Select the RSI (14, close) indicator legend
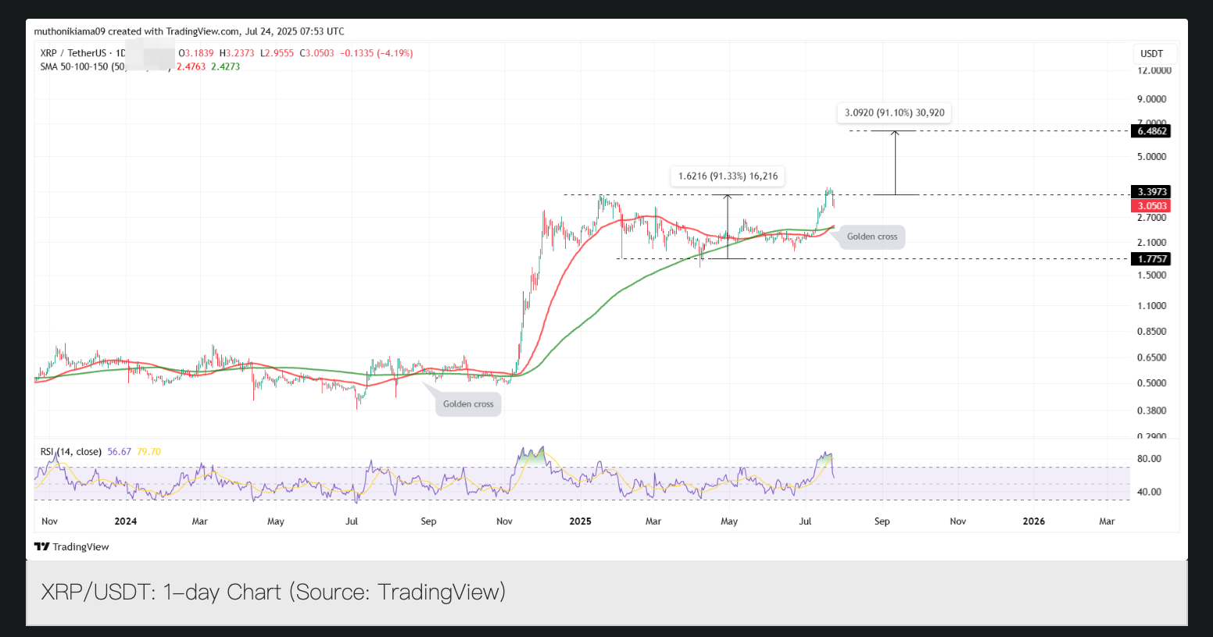Image resolution: width=1213 pixels, height=637 pixels. (71, 451)
